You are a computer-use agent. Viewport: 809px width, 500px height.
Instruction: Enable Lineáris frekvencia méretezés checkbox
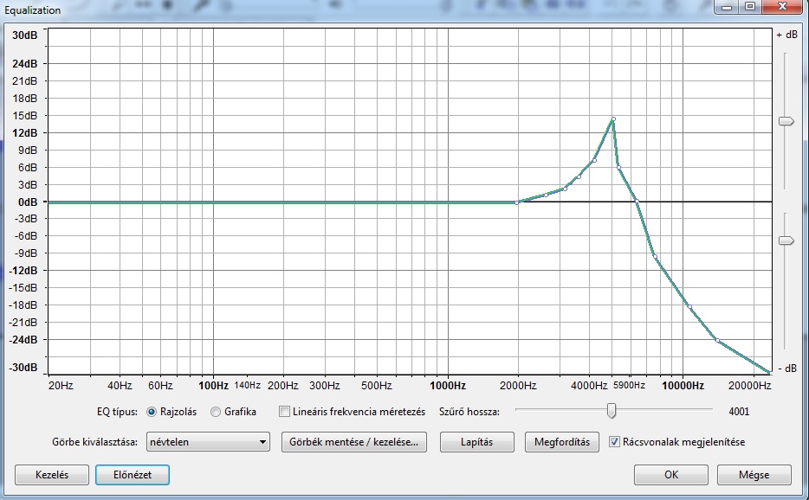[285, 412]
